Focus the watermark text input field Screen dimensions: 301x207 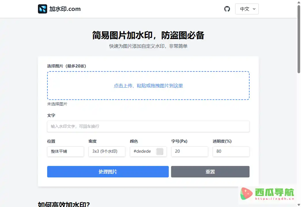(x=148, y=126)
